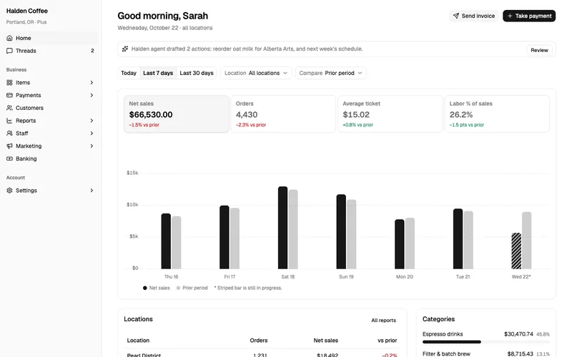Click the Payments card icon
The height and width of the screenshot is (357, 572).
[x=9, y=95]
